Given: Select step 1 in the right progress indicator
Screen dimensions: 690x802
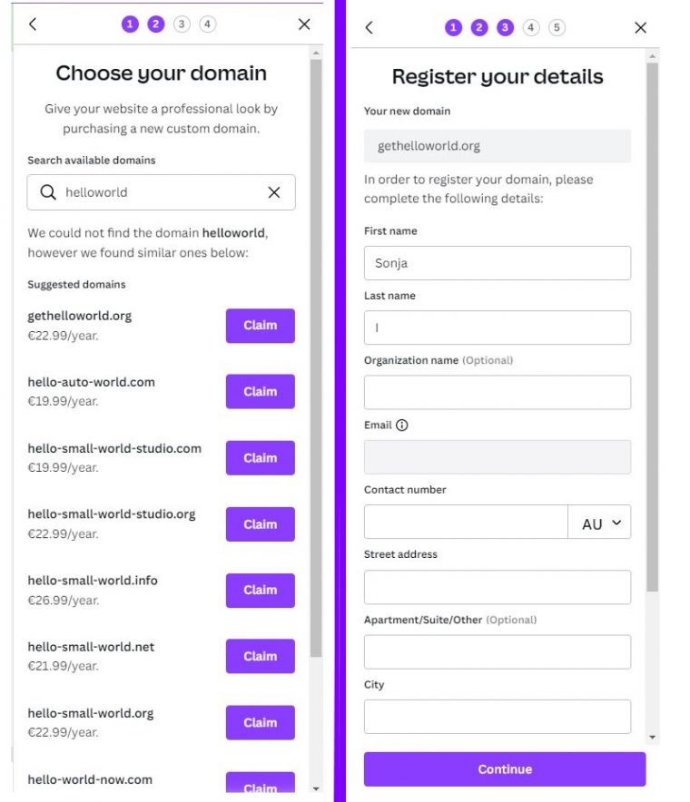Looking at the screenshot, I should (454, 27).
